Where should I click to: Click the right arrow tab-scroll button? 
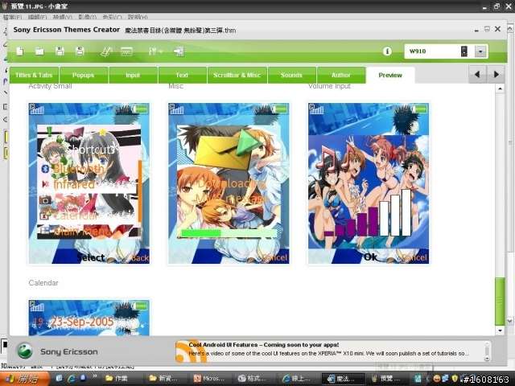[496, 75]
